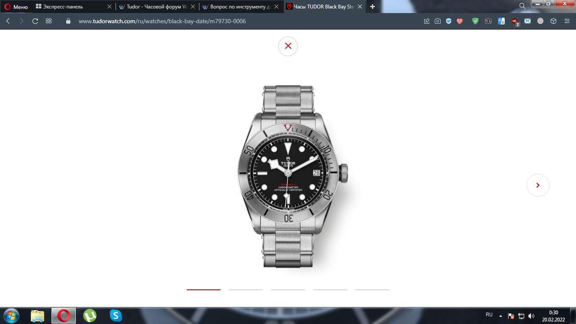Close the watch image gallery overlay

(x=288, y=46)
